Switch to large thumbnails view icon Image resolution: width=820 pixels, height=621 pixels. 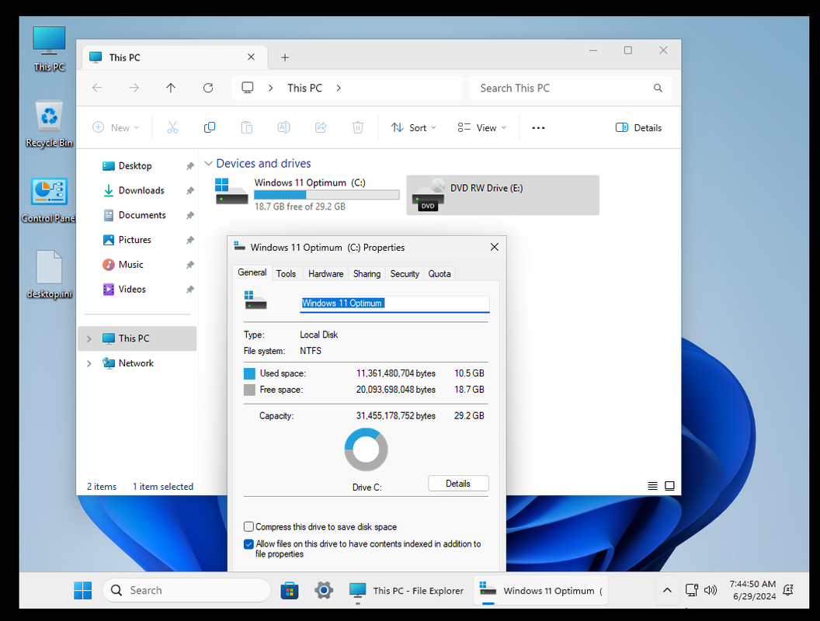pos(669,486)
